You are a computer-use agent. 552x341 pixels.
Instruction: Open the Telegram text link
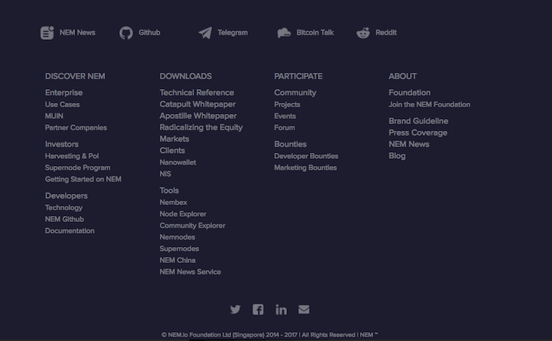233,32
